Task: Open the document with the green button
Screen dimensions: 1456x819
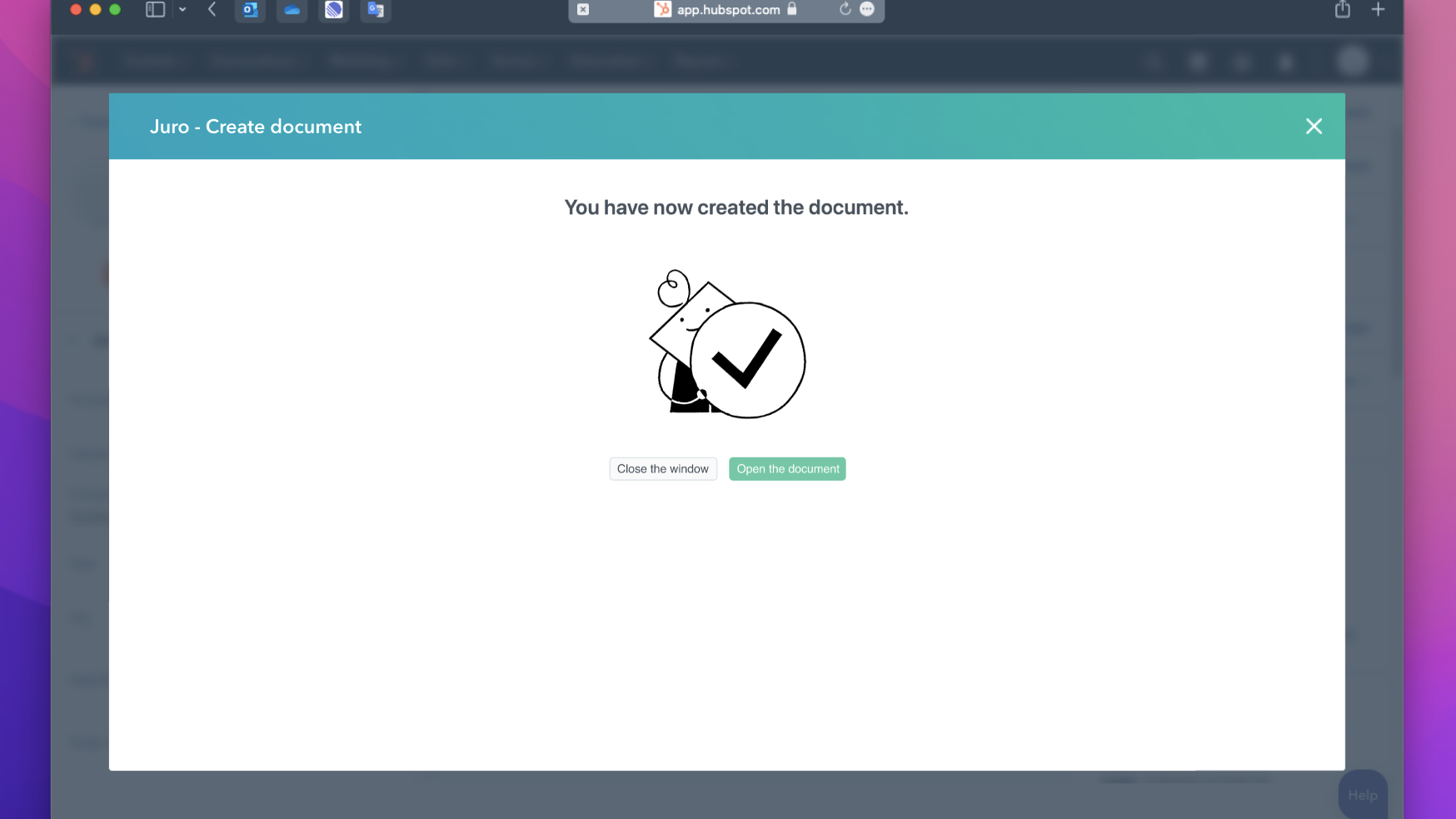Action: tap(787, 469)
